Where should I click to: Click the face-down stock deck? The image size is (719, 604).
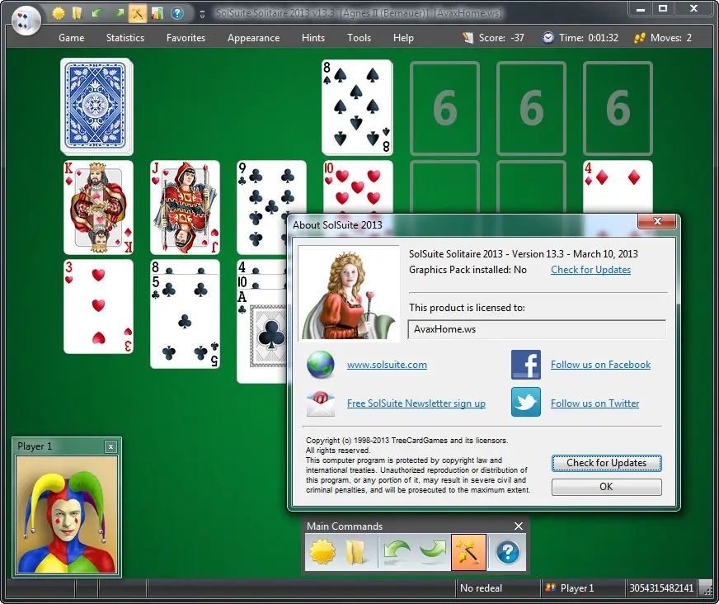click(x=96, y=106)
